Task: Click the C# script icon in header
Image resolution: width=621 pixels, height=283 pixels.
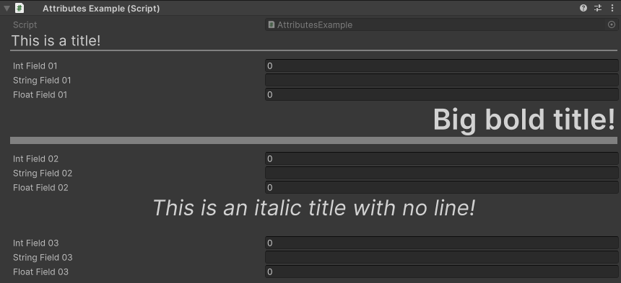Action: [x=19, y=8]
